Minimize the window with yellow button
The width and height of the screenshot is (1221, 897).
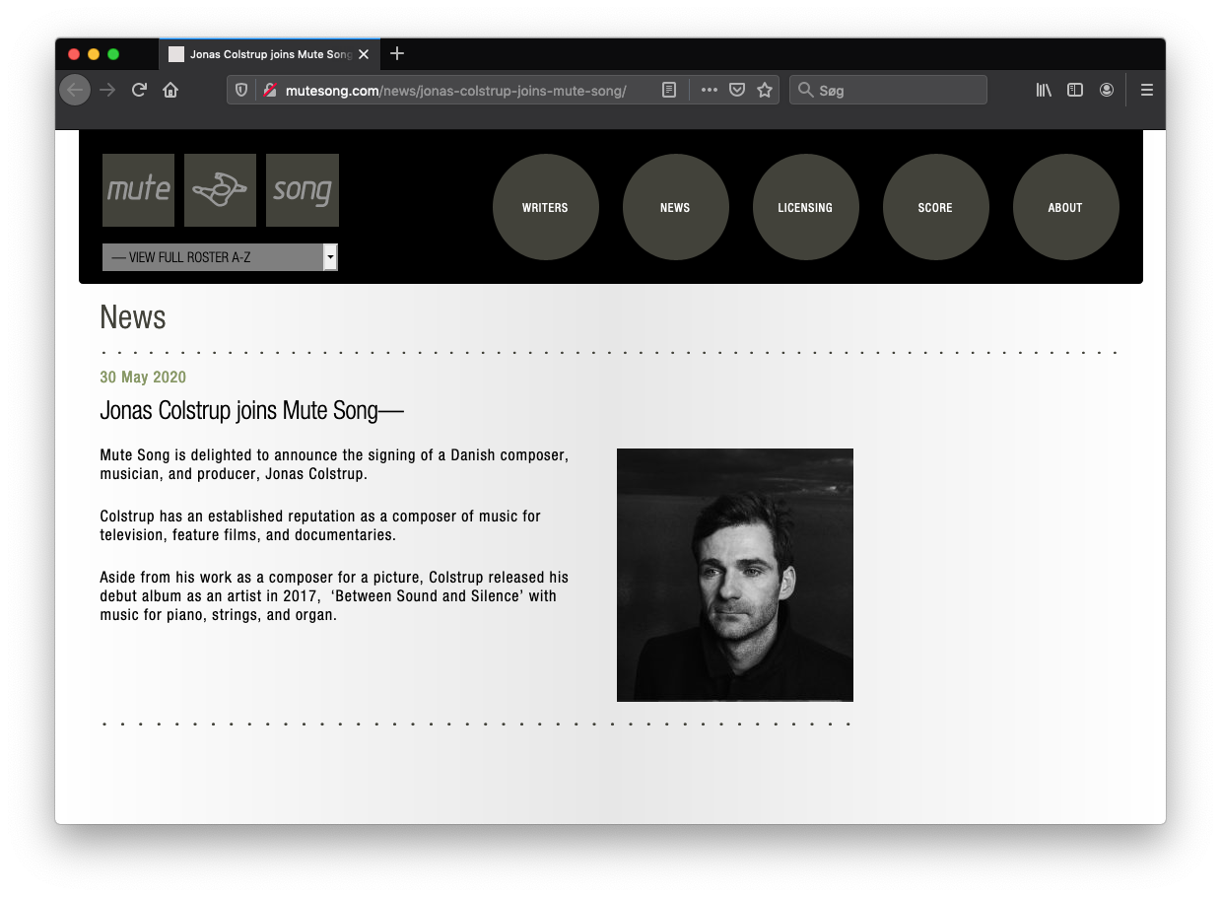[94, 54]
